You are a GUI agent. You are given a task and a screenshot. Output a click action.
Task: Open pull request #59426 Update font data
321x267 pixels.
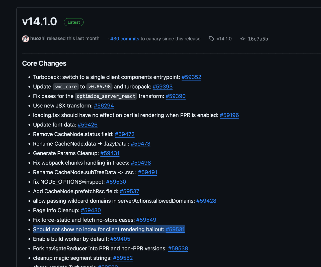coord(88,125)
